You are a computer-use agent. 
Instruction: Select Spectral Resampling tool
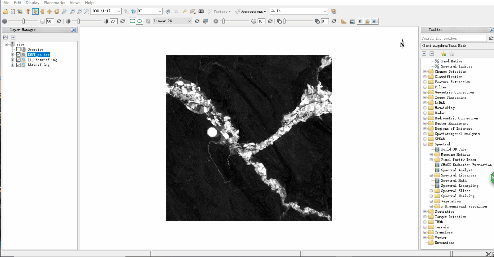tap(460, 186)
